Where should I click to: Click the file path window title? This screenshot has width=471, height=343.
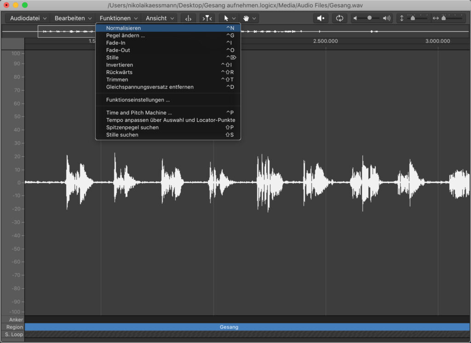235,5
